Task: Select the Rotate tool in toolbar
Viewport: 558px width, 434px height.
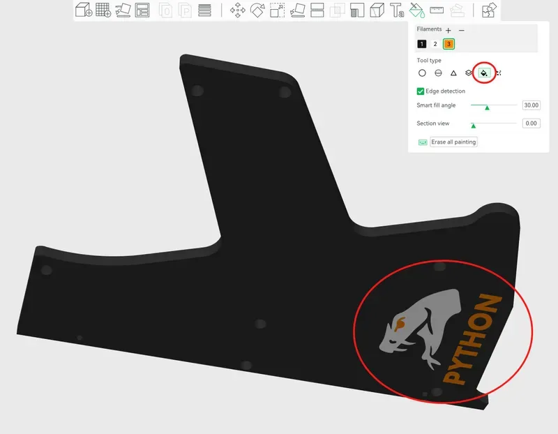Action: click(257, 10)
